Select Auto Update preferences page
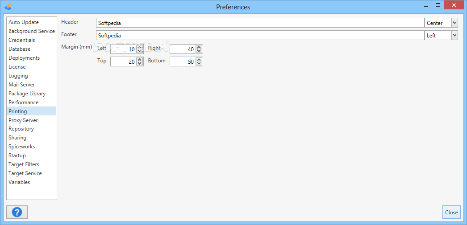 tap(32, 22)
